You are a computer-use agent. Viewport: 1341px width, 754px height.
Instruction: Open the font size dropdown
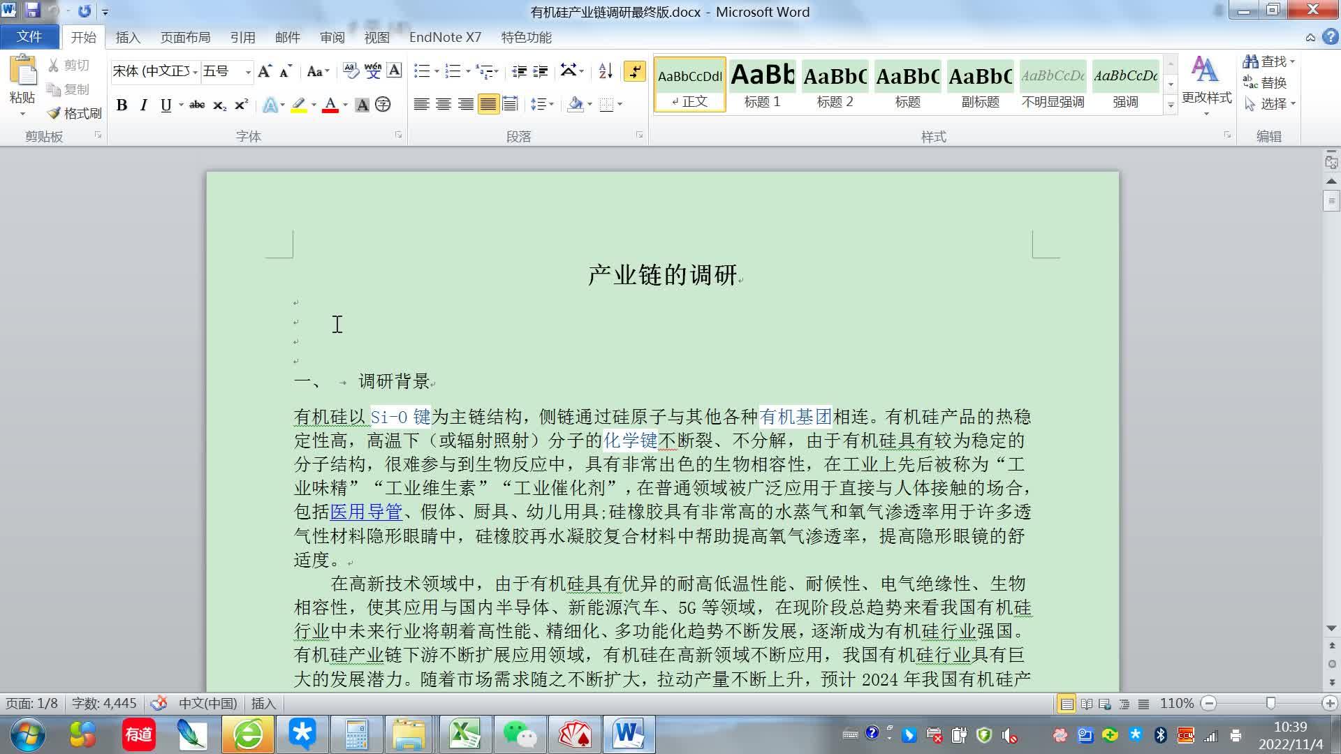coord(248,72)
